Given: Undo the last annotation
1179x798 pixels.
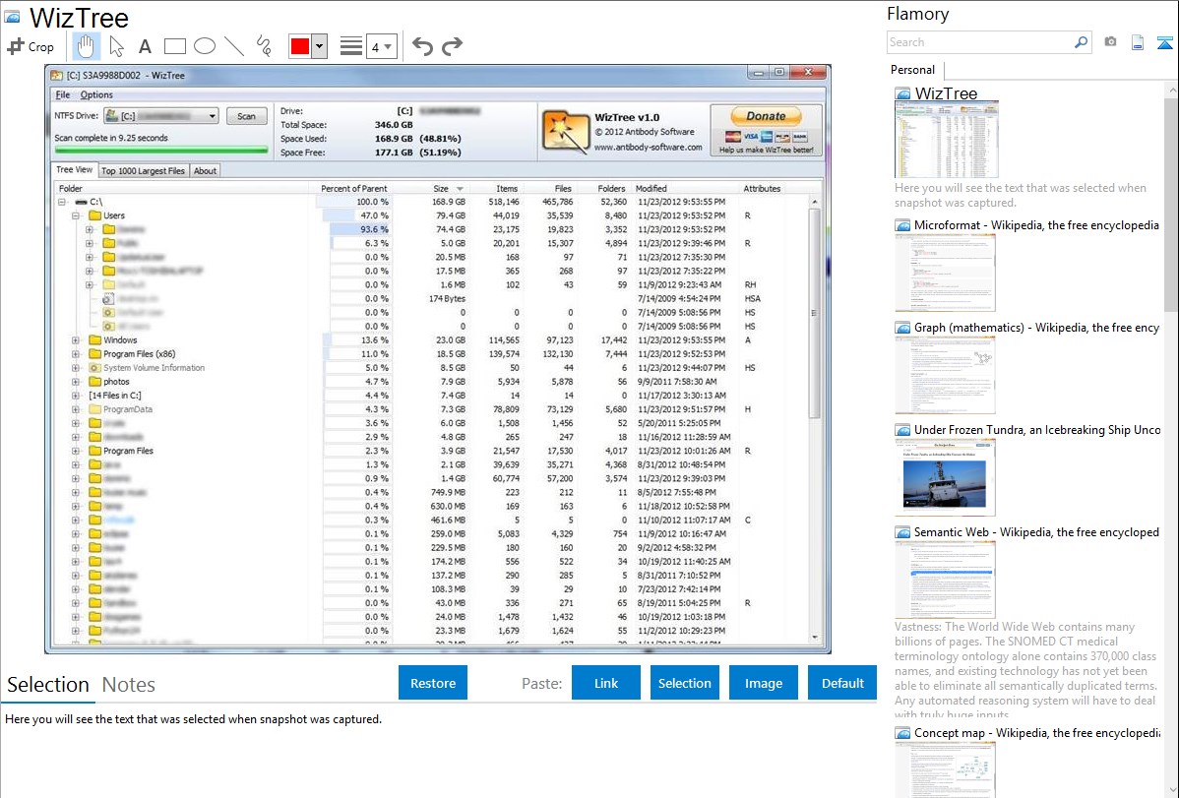Looking at the screenshot, I should pyautogui.click(x=422, y=46).
